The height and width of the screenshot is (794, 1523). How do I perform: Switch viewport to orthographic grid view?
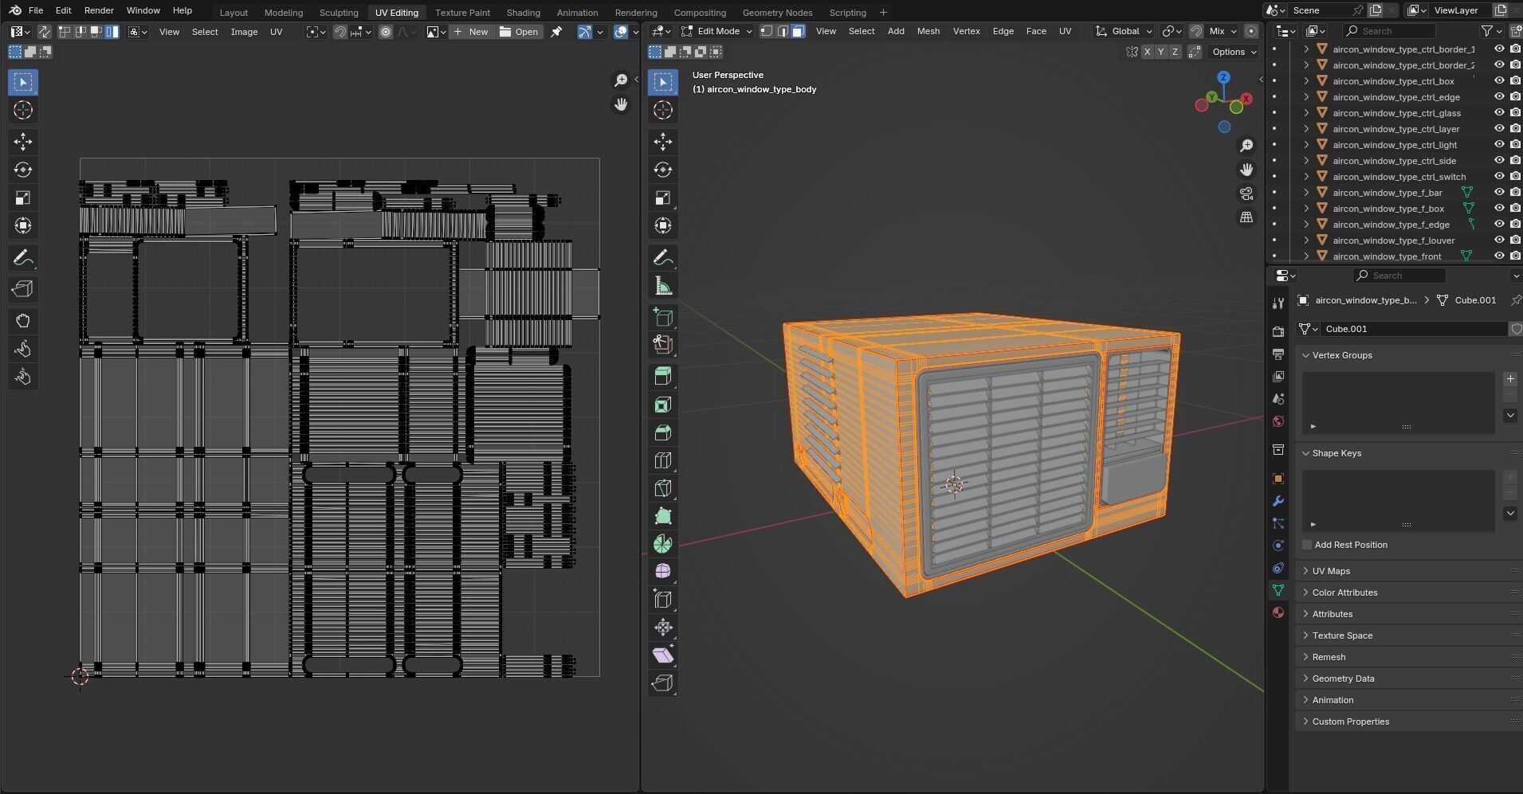click(x=1246, y=217)
